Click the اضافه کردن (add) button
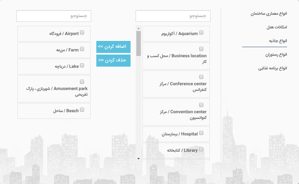 (113, 47)
